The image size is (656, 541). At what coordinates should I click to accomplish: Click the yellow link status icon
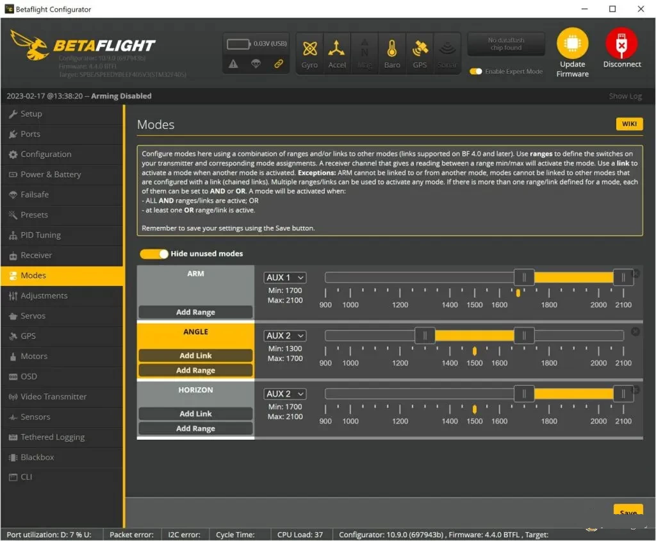278,63
